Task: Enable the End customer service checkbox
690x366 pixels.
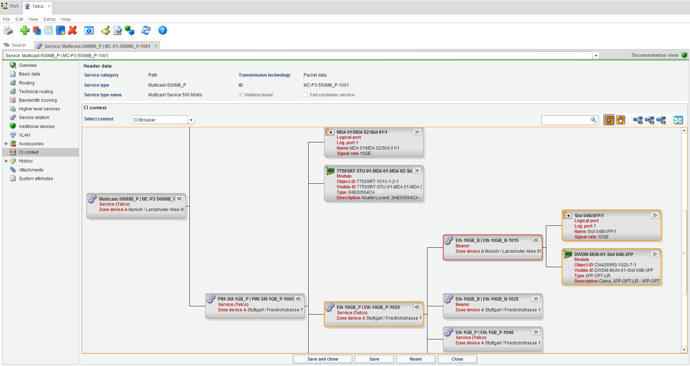Action: click(305, 95)
